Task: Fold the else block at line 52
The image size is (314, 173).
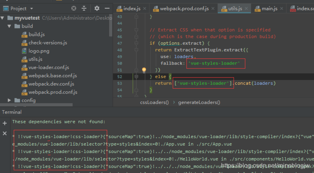Action: 136,76
